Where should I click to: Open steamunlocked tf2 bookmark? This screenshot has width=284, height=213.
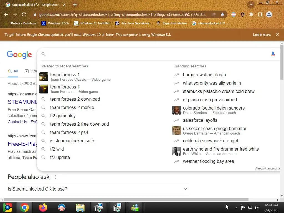click(210, 23)
